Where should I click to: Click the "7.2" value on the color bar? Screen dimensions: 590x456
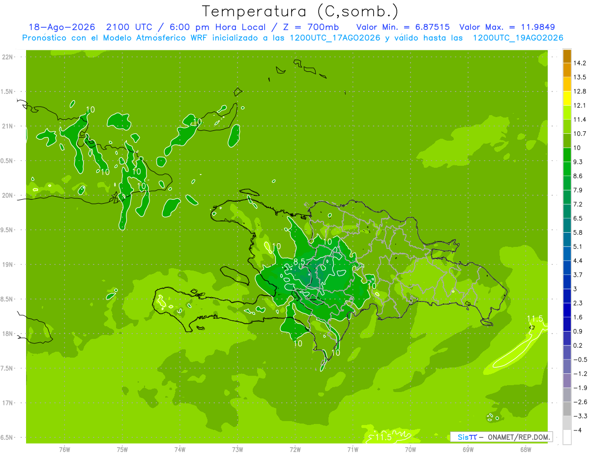pos(578,204)
